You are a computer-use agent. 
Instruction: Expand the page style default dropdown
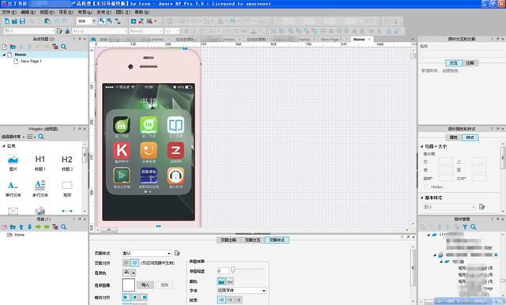point(168,253)
